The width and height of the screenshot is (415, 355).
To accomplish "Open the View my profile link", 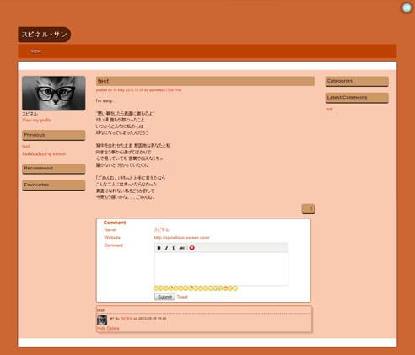I will point(37,120).
